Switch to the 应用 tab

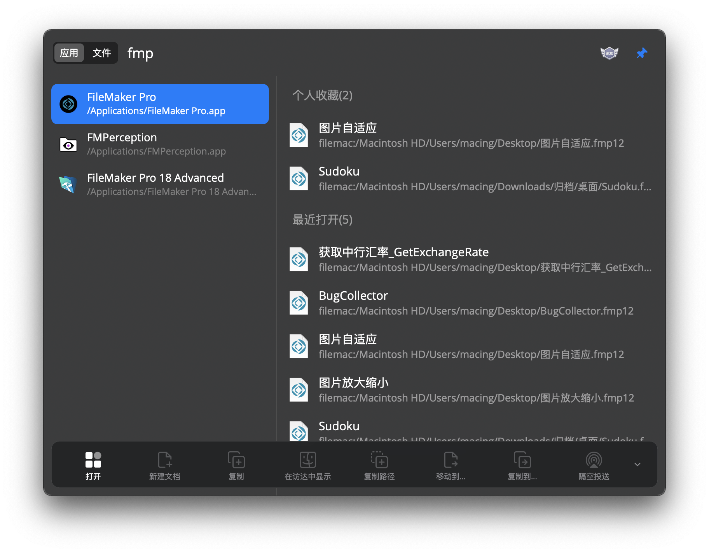pyautogui.click(x=69, y=53)
